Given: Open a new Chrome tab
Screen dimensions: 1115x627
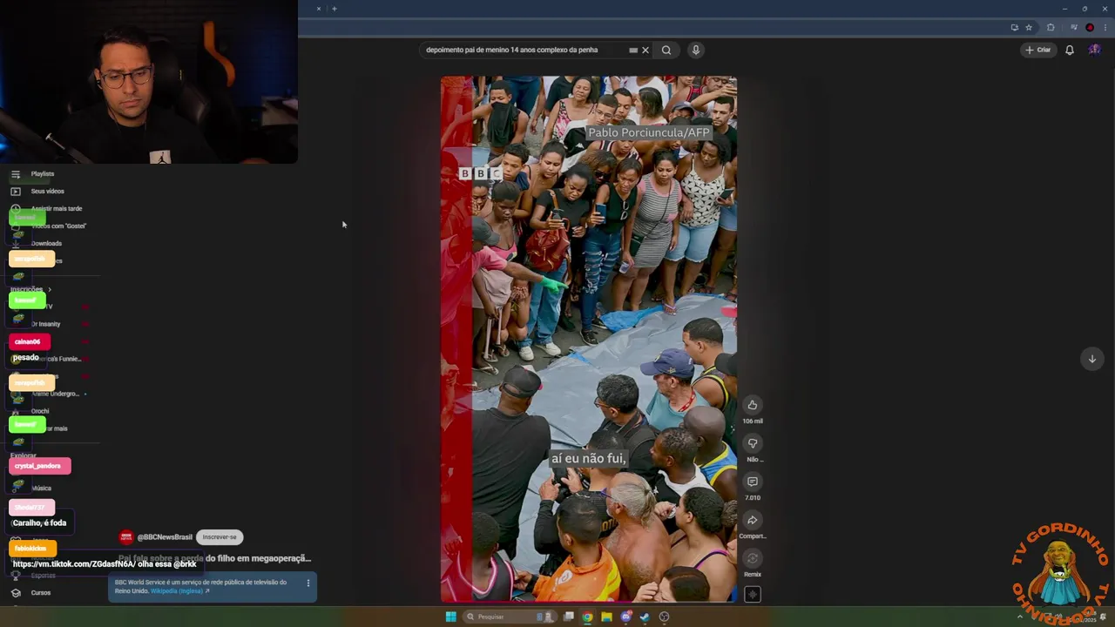Looking at the screenshot, I should click(334, 9).
